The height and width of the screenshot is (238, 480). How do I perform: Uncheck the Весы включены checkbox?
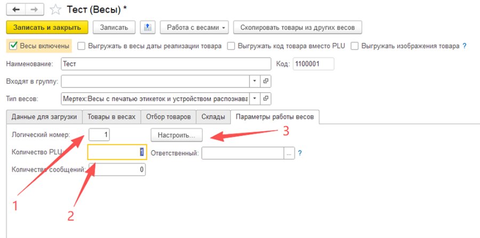pyautogui.click(x=13, y=46)
